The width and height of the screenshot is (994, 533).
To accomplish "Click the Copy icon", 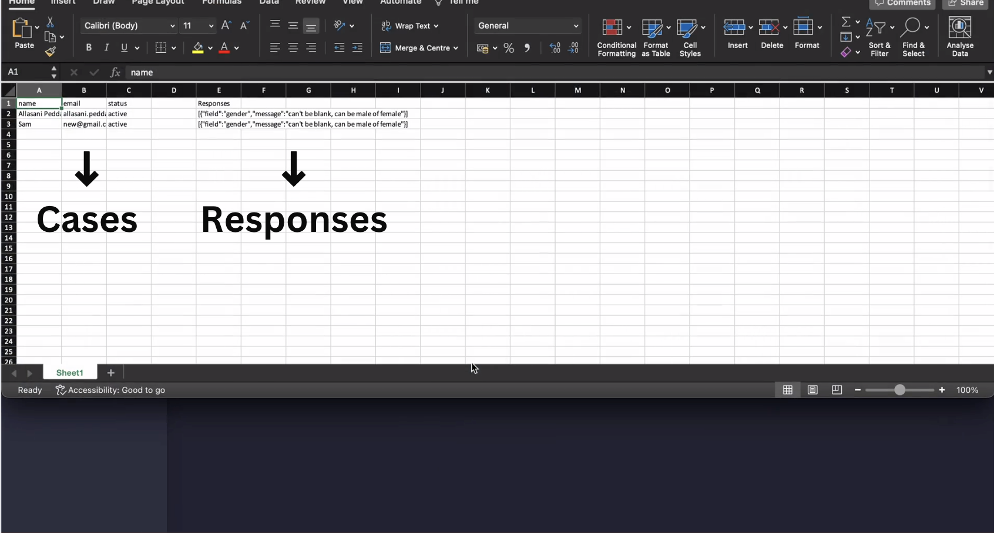I will point(50,37).
